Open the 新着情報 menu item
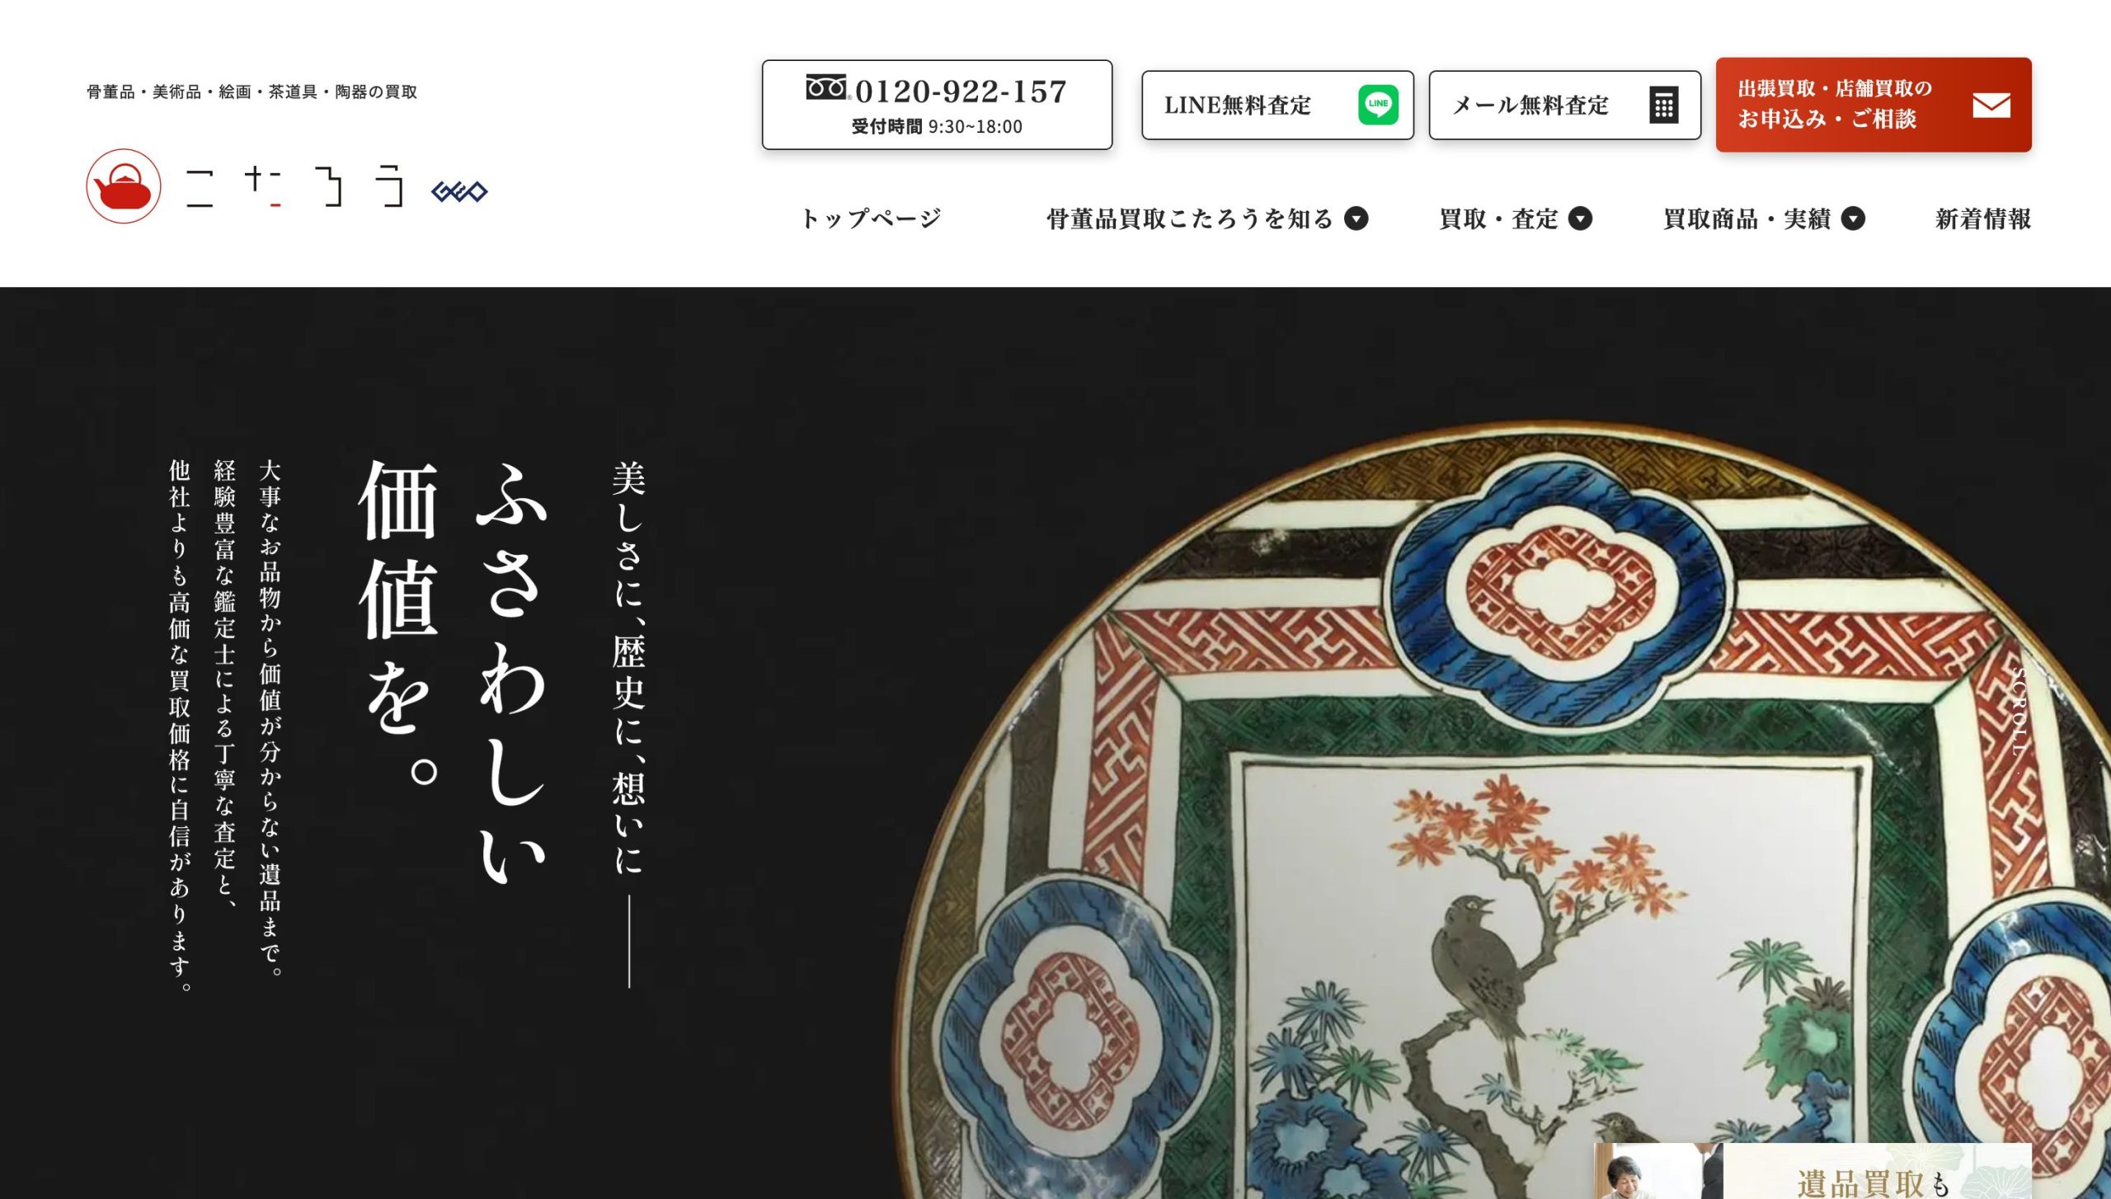This screenshot has height=1199, width=2111. click(x=1983, y=219)
